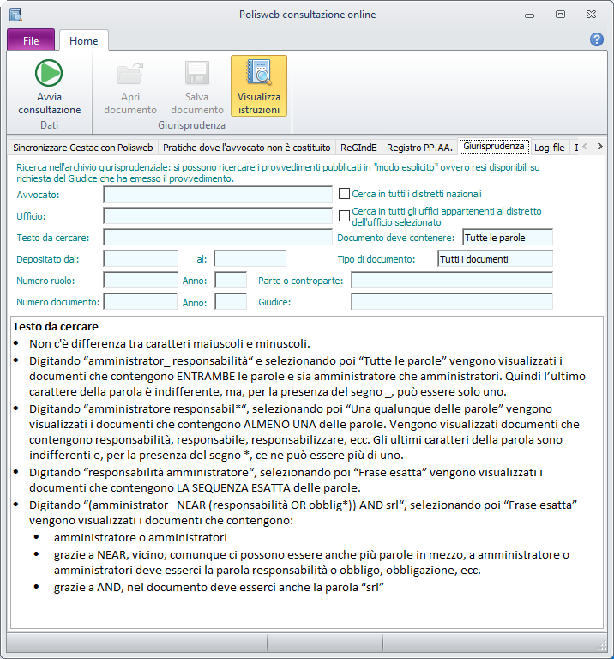Click the Avvocato input field
Screen dimensions: 614x659
pyautogui.click(x=218, y=194)
